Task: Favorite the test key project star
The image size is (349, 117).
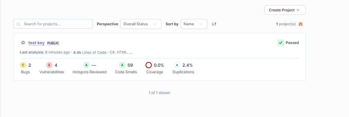Action: click(x=23, y=43)
